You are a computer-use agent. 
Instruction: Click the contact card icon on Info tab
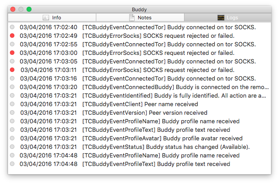coord(46,18)
